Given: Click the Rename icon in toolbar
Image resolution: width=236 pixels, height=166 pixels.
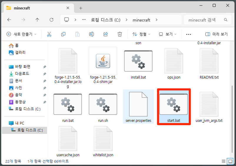Looking at the screenshot, I should (x=92, y=34).
